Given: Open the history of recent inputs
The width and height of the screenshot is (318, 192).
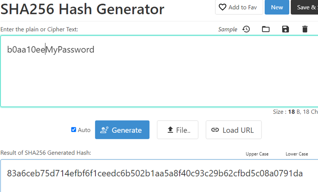Looking at the screenshot, I should coord(246,29).
